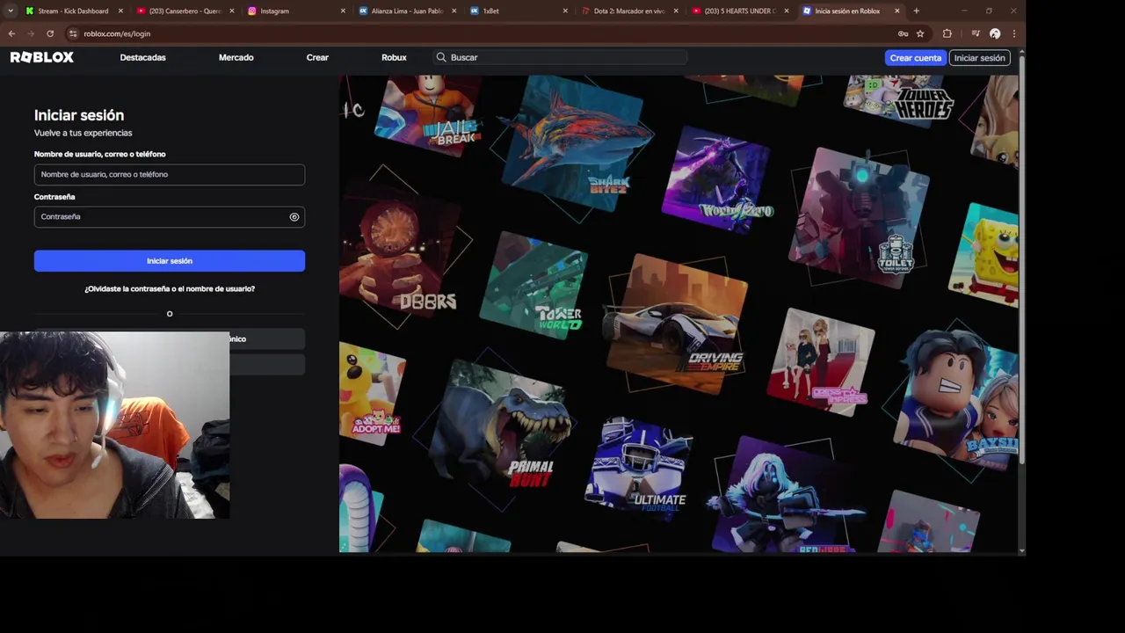Click the forgot password or username link
1125x633 pixels.
point(170,288)
